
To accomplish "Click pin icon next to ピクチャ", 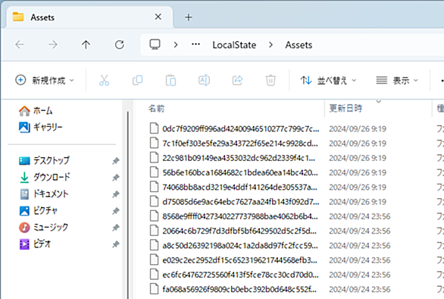I will [115, 211].
